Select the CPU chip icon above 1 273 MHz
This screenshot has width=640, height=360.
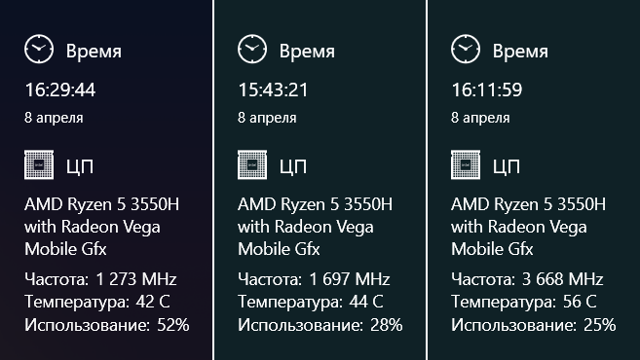tap(39, 164)
